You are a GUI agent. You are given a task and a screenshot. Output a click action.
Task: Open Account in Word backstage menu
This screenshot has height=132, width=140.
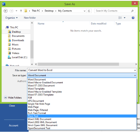pyautogui.click(x=13, y=125)
